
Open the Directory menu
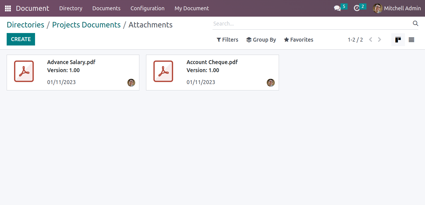[x=71, y=8]
